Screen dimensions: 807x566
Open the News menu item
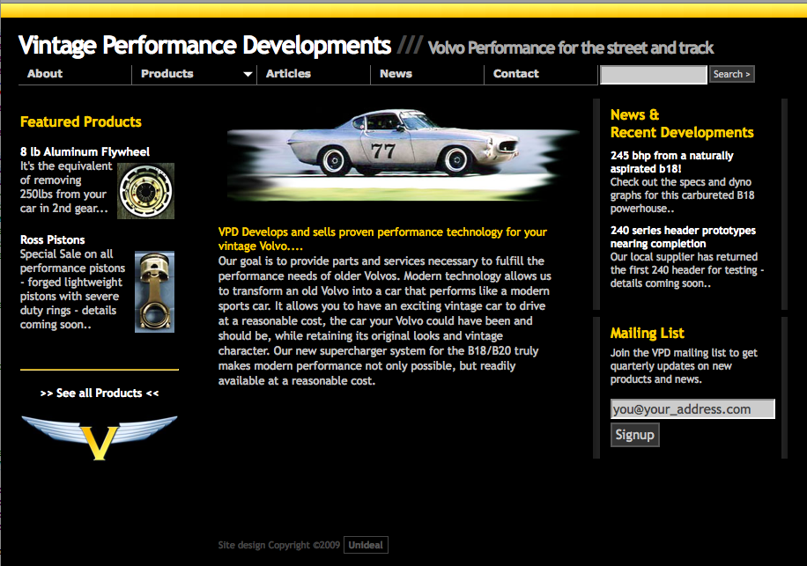coord(396,74)
